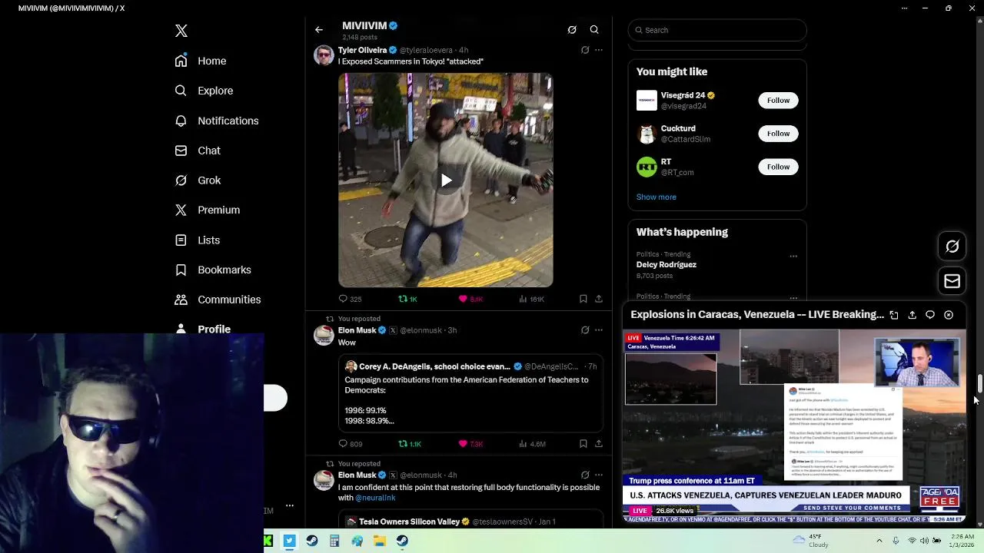Open Chat in the sidebar

coord(198,151)
